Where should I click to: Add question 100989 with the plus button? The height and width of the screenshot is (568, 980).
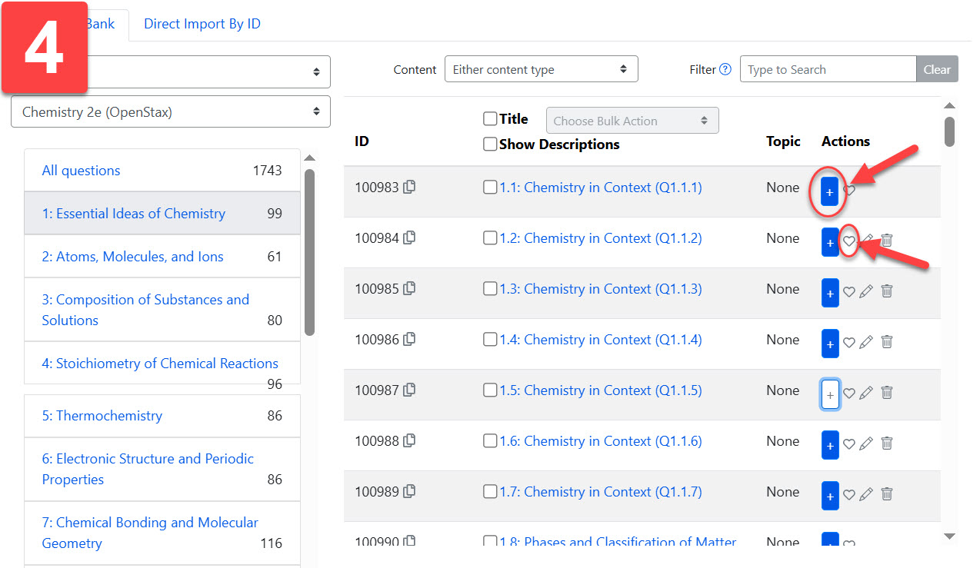tap(830, 496)
